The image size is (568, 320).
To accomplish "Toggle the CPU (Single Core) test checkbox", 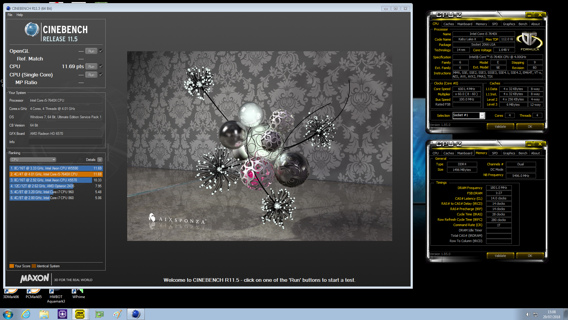I will pyautogui.click(x=101, y=75).
